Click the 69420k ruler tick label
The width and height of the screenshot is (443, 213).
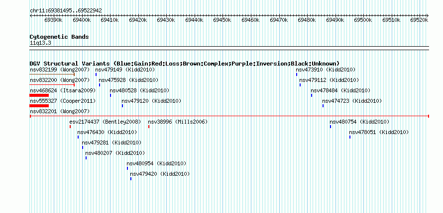pos(137,20)
